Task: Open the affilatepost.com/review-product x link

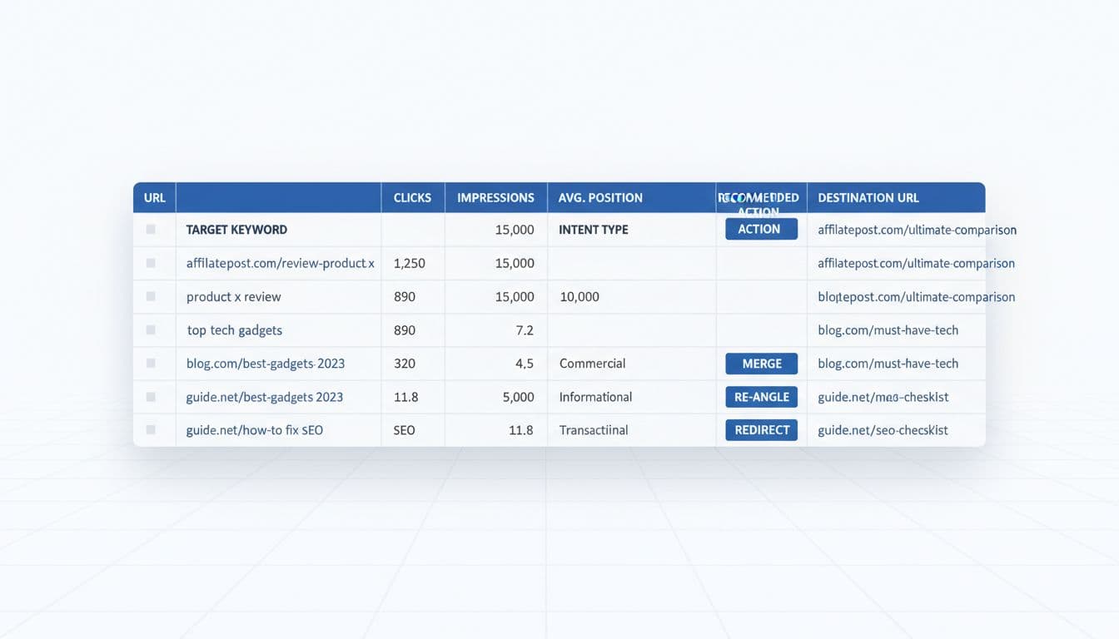Action: click(281, 263)
